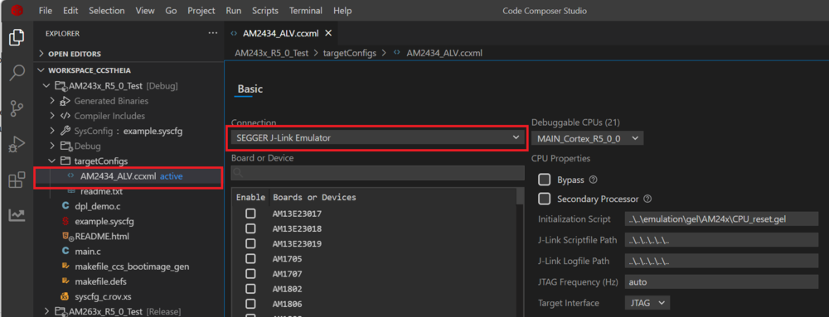Select the AM2434_ALV.ccxml editor tab
The image size is (829, 317).
[281, 33]
